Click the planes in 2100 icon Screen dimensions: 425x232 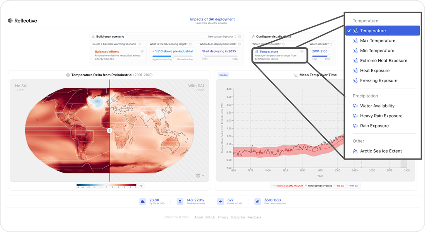pyautogui.click(x=220, y=201)
